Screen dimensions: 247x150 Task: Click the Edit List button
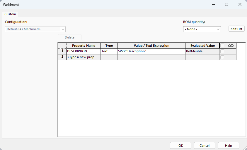[236, 29]
